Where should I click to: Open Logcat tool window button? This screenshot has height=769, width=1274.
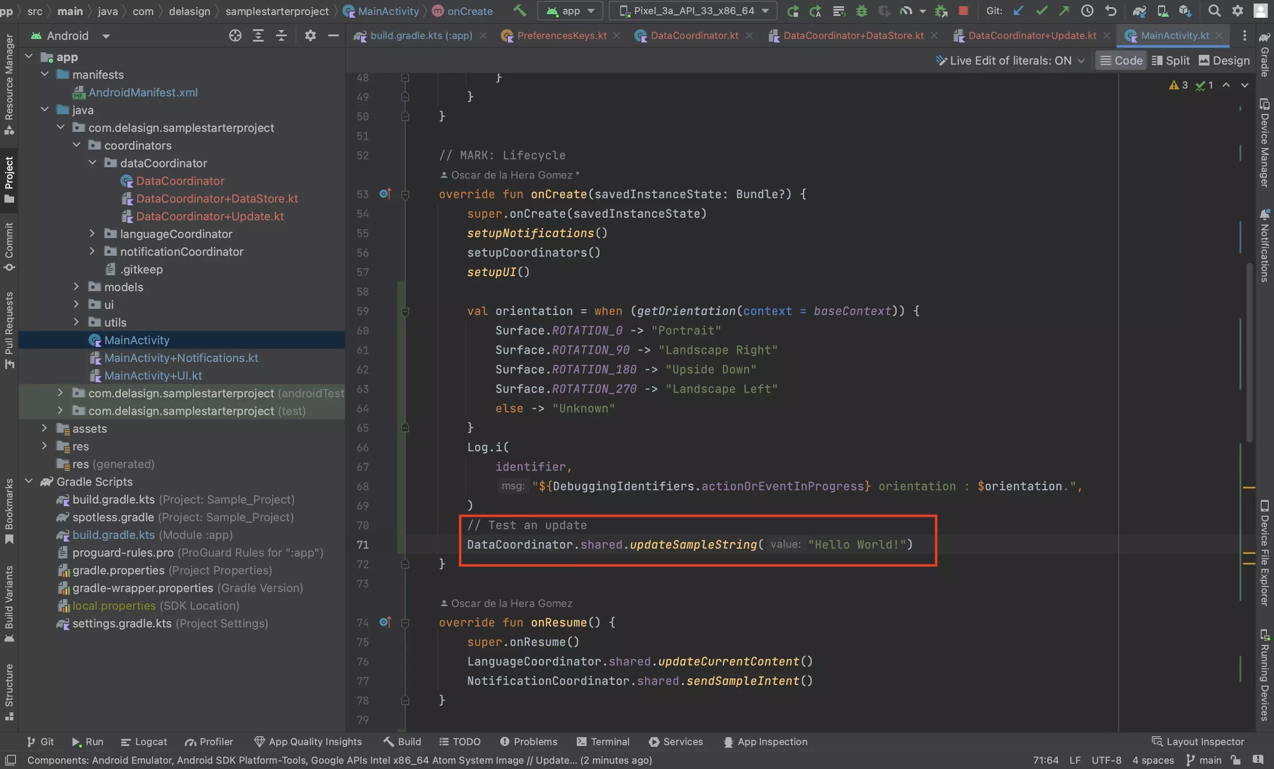click(144, 742)
